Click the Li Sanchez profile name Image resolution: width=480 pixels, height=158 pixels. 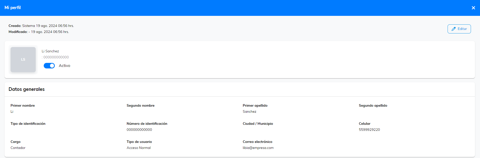click(x=50, y=51)
